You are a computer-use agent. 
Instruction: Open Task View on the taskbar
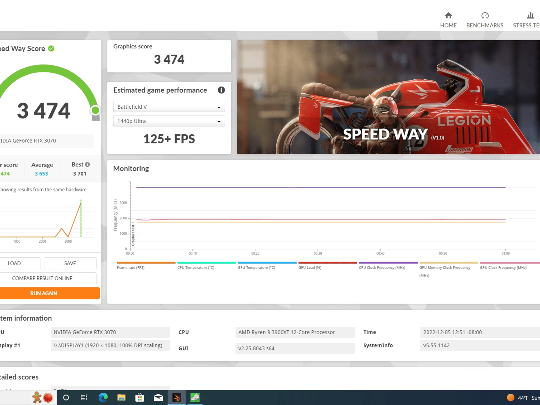point(84,397)
